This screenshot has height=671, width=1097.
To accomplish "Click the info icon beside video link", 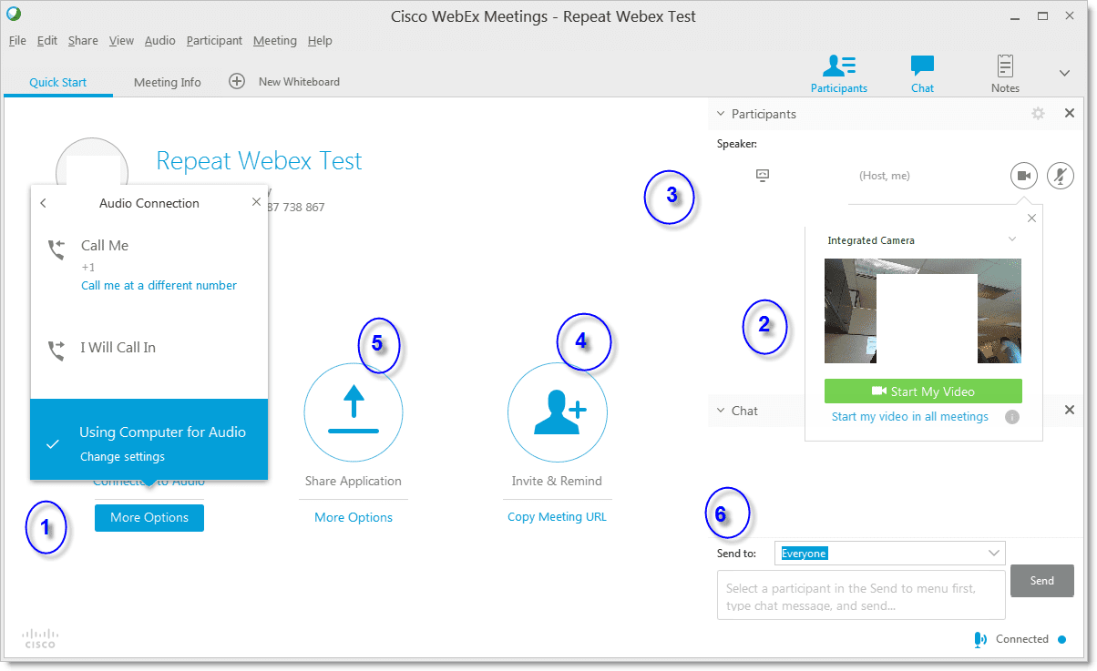I will click(1011, 417).
